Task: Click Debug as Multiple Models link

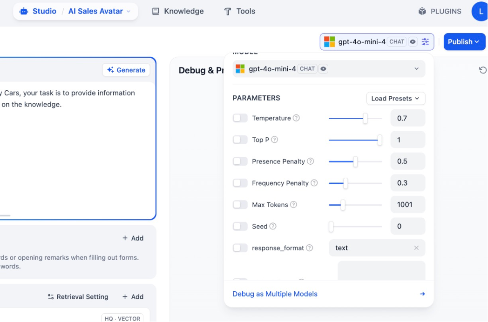Action: coord(275,294)
